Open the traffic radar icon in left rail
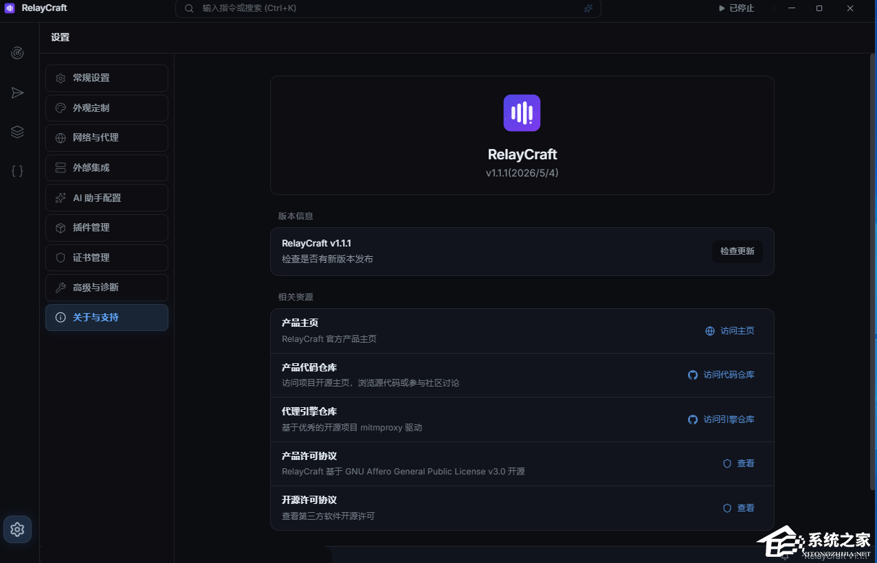 pos(17,53)
